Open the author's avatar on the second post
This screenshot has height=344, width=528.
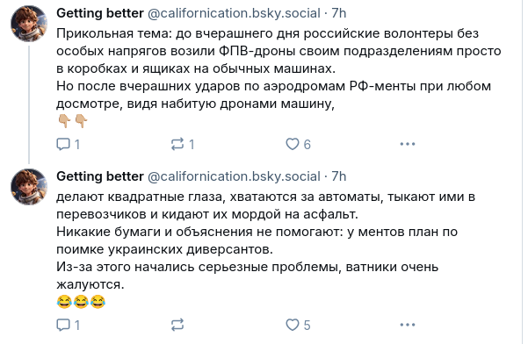[x=29, y=187]
